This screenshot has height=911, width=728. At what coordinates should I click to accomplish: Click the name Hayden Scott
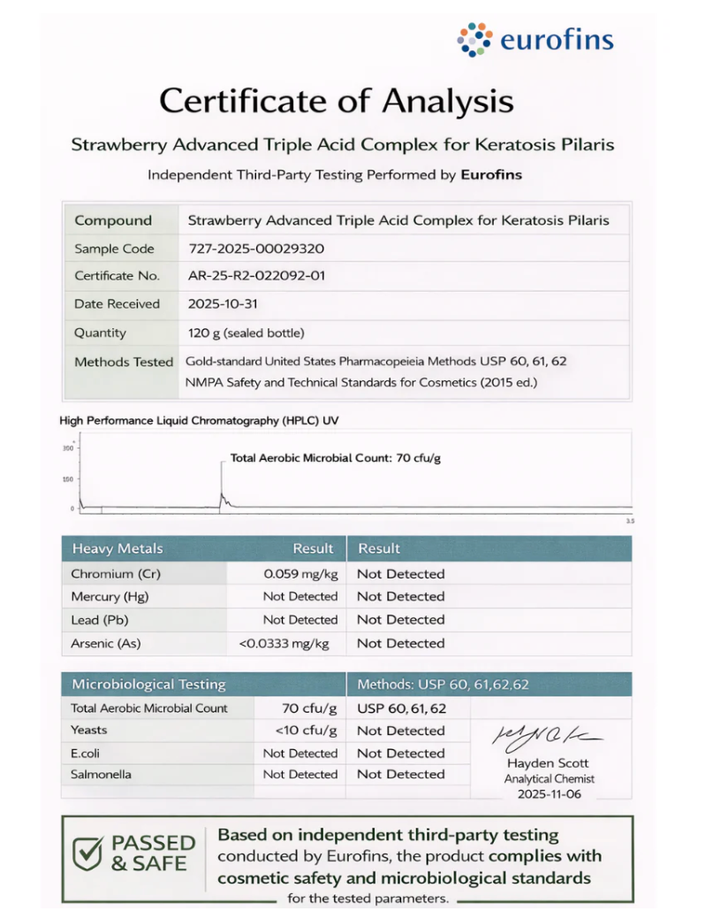(548, 763)
